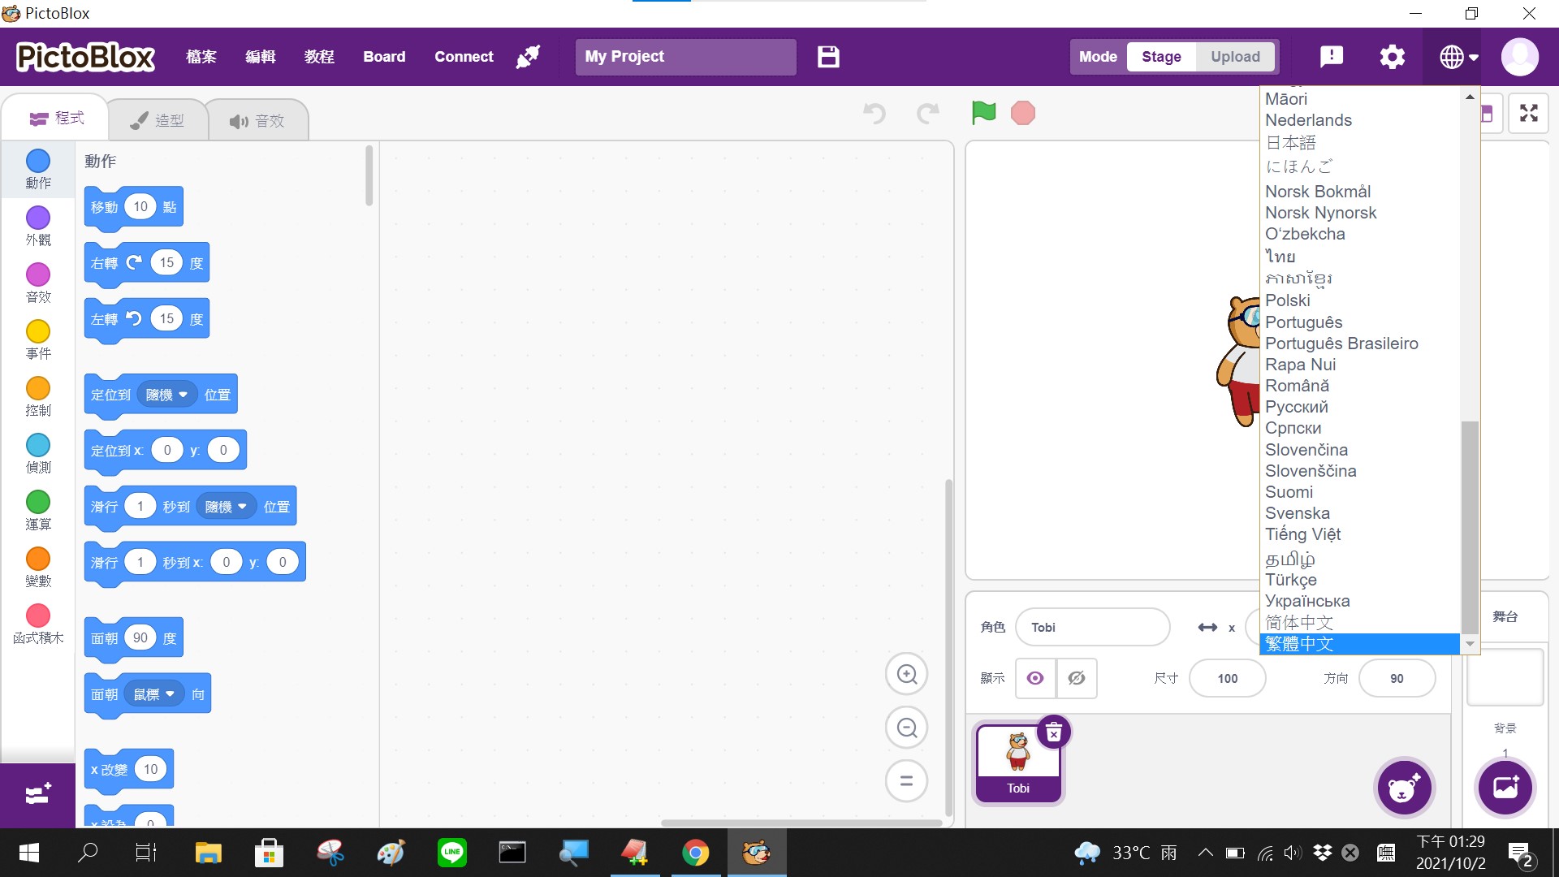Expand 隨機 dropdown in 定位到 block

[x=167, y=395]
